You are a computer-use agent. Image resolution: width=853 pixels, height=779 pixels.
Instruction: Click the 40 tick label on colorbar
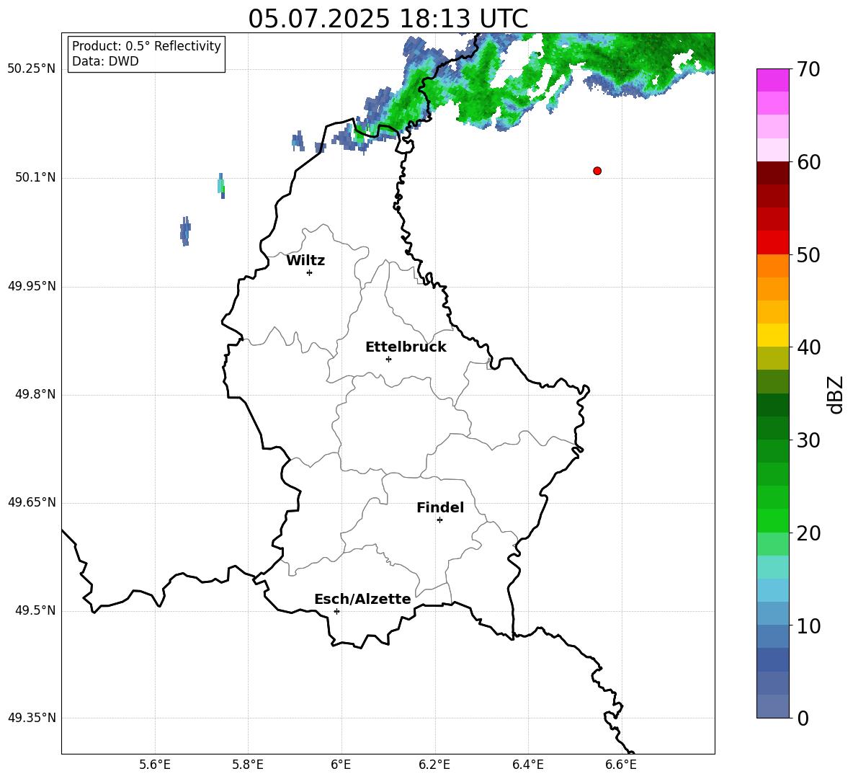coord(808,347)
